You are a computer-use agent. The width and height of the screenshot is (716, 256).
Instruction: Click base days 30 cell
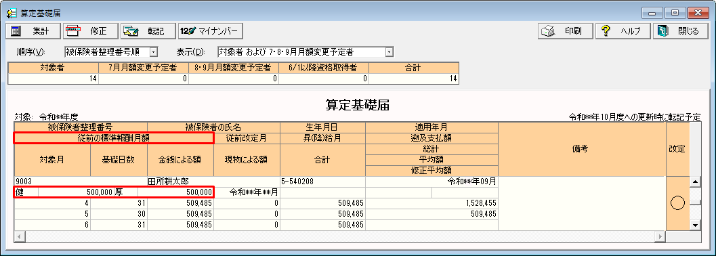point(119,213)
